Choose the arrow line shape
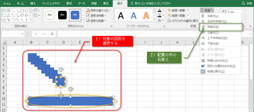 17,11
